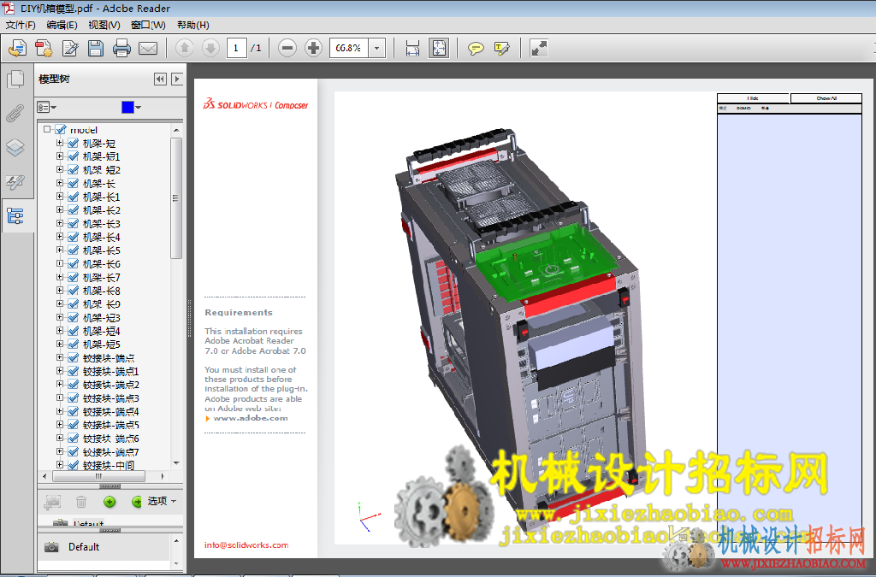Open the Signatures side panel
876x577 pixels.
[15, 182]
